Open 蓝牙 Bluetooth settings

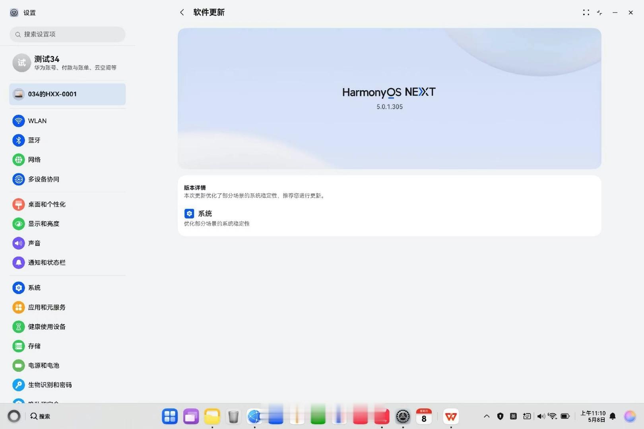pos(68,140)
